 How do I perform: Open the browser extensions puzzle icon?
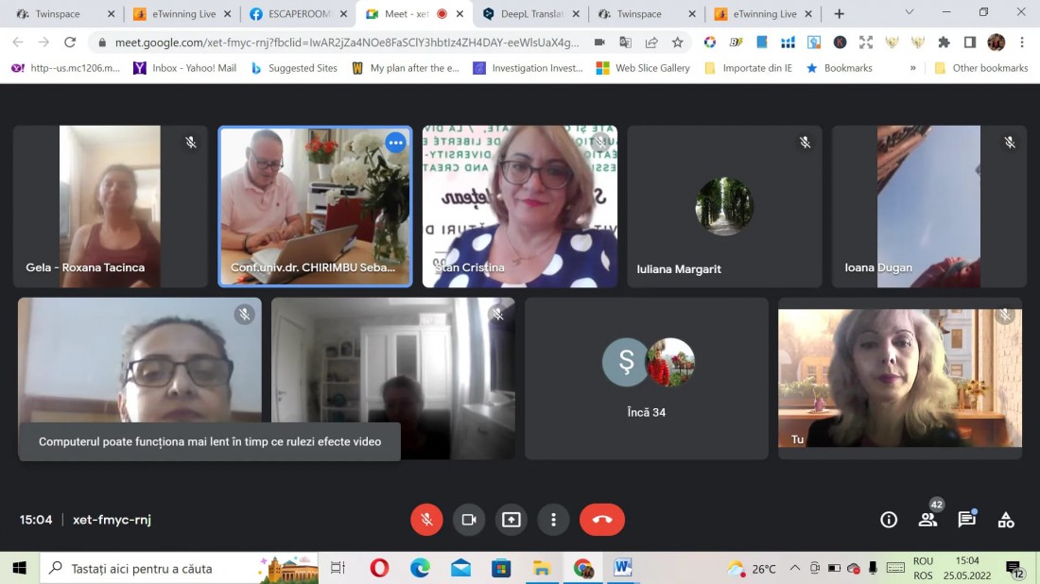pyautogui.click(x=944, y=43)
